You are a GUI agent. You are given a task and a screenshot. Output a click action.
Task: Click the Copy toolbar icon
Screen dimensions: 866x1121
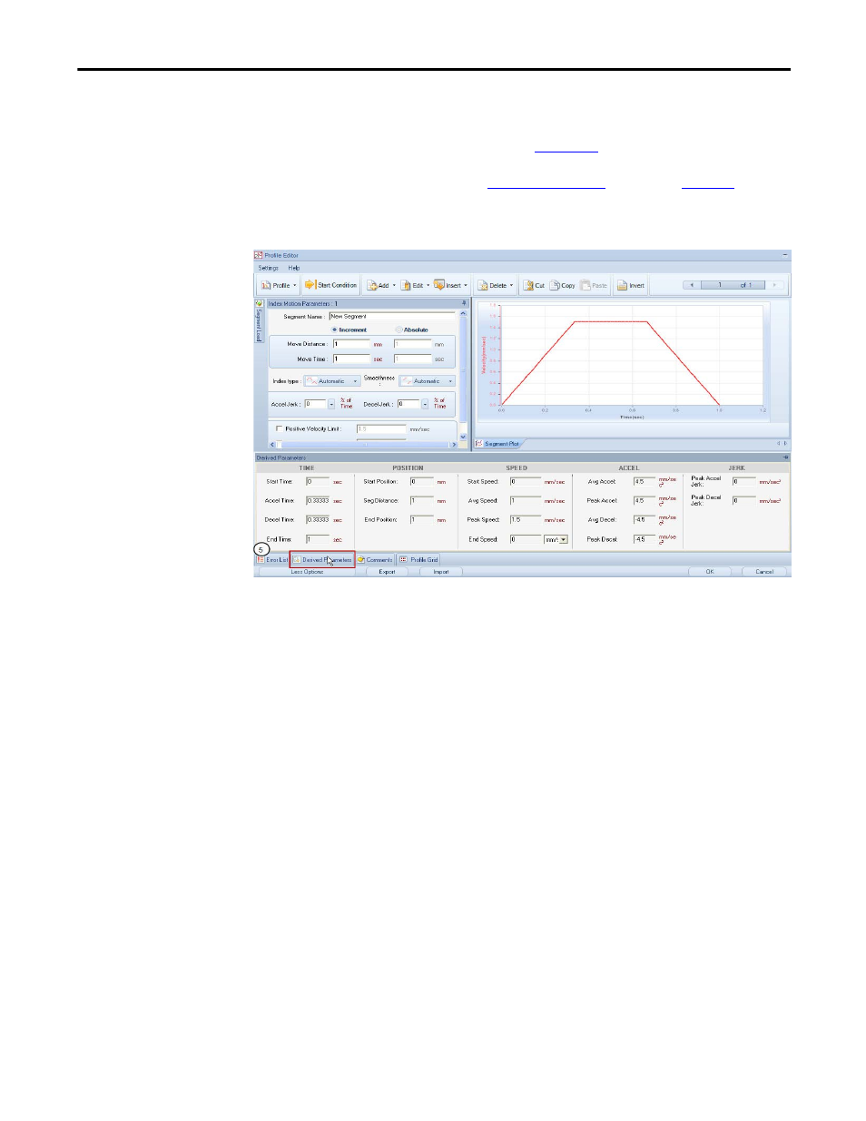[x=555, y=285]
